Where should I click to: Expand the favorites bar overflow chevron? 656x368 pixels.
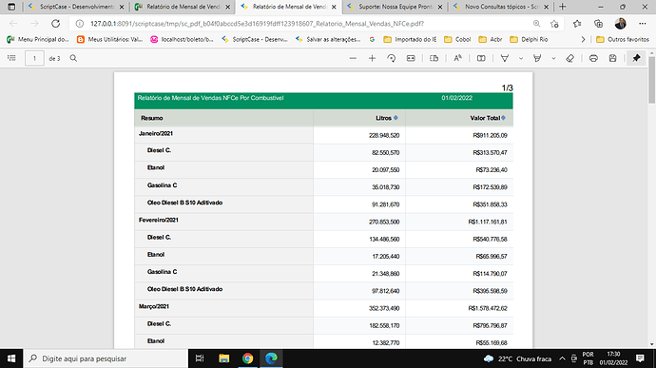point(583,39)
